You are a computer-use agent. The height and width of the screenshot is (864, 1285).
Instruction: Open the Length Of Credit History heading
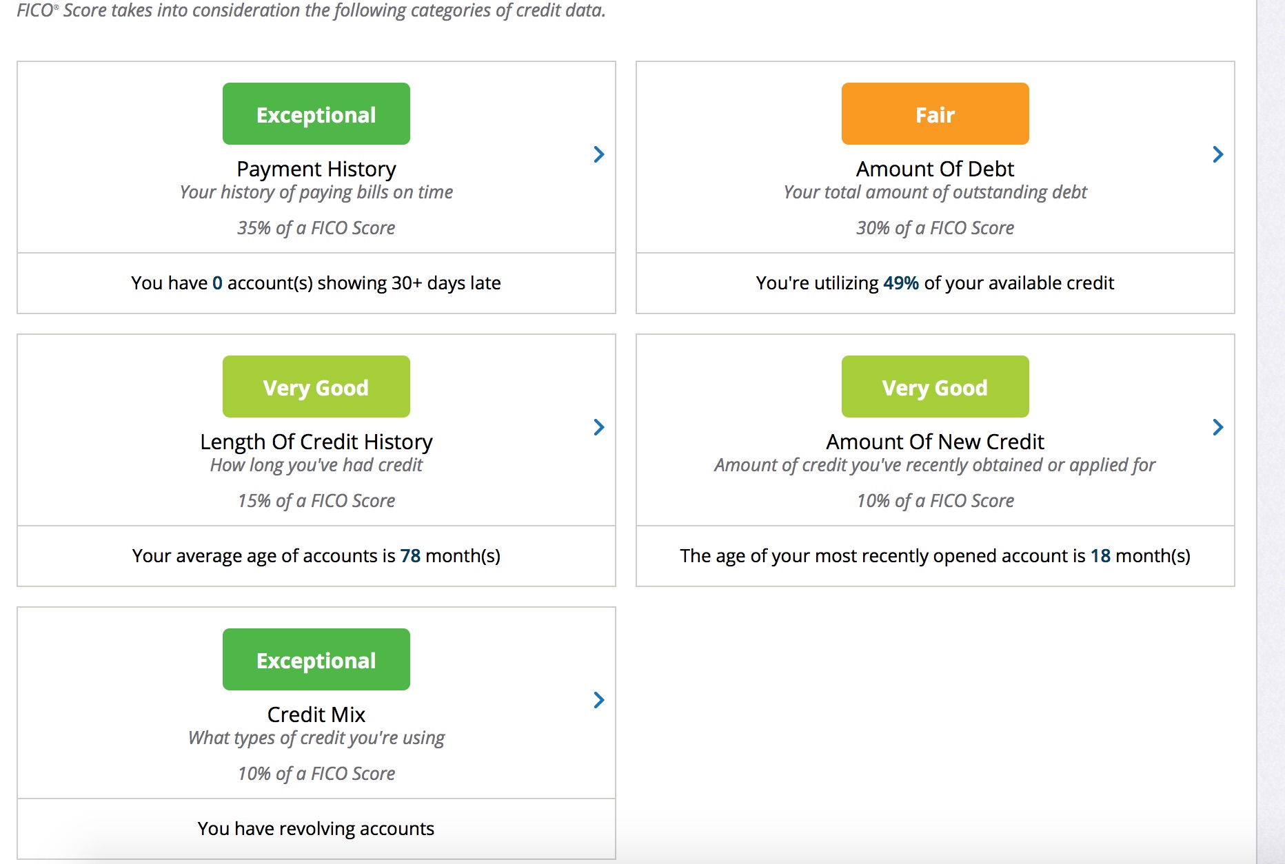click(x=316, y=442)
